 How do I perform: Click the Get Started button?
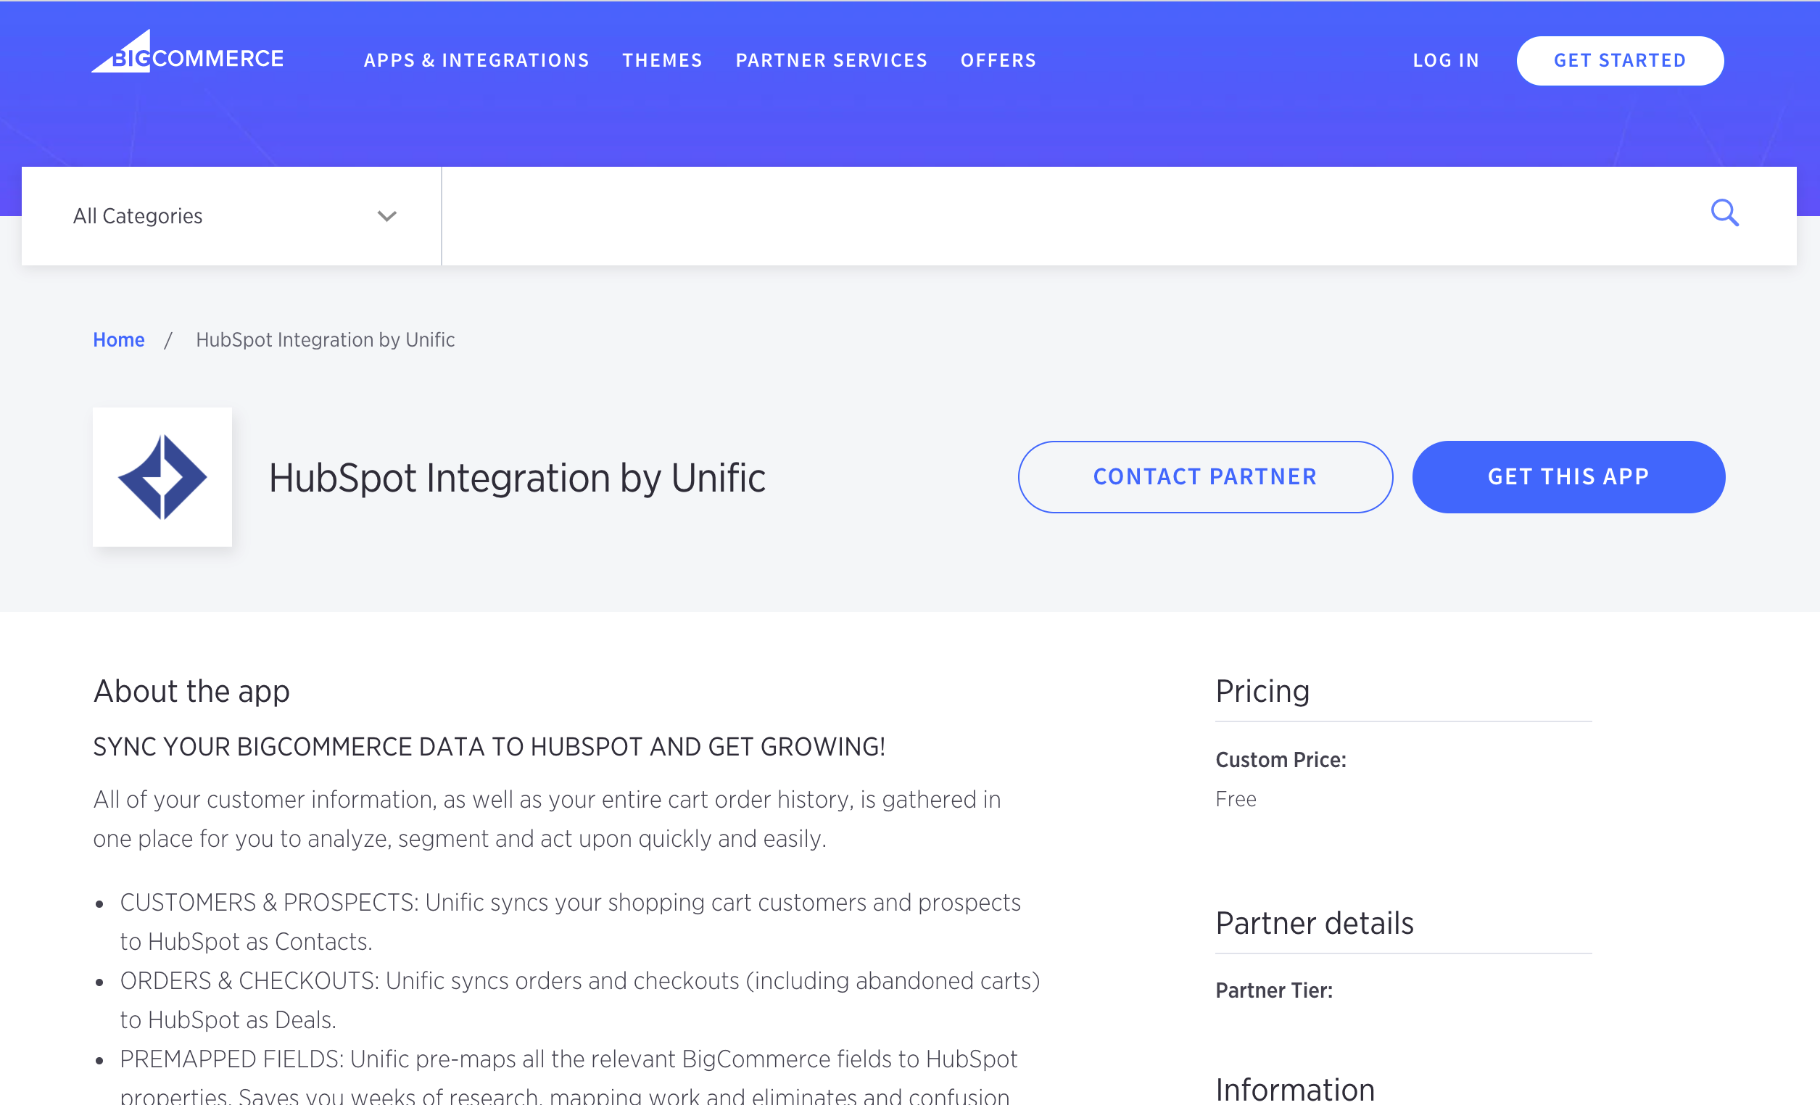coord(1620,61)
